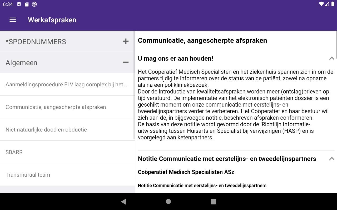Screen dimensions: 337x210
Task: Click the Werkafspraken app bar title
Action: [x=52, y=20]
